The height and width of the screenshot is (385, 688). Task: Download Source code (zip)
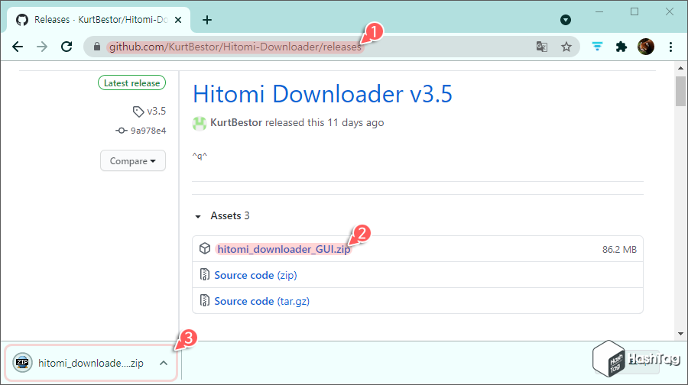[255, 275]
